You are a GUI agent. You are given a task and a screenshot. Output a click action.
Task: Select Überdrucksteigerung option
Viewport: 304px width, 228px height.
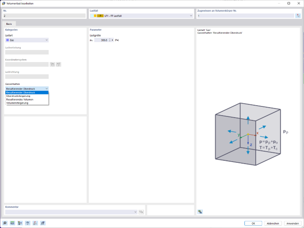(x=27, y=96)
